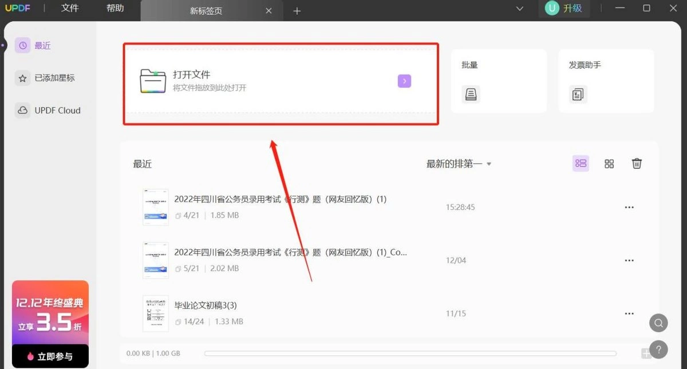Click the 1.33 MB file size
Viewport: 687px width, 369px height.
point(229,322)
